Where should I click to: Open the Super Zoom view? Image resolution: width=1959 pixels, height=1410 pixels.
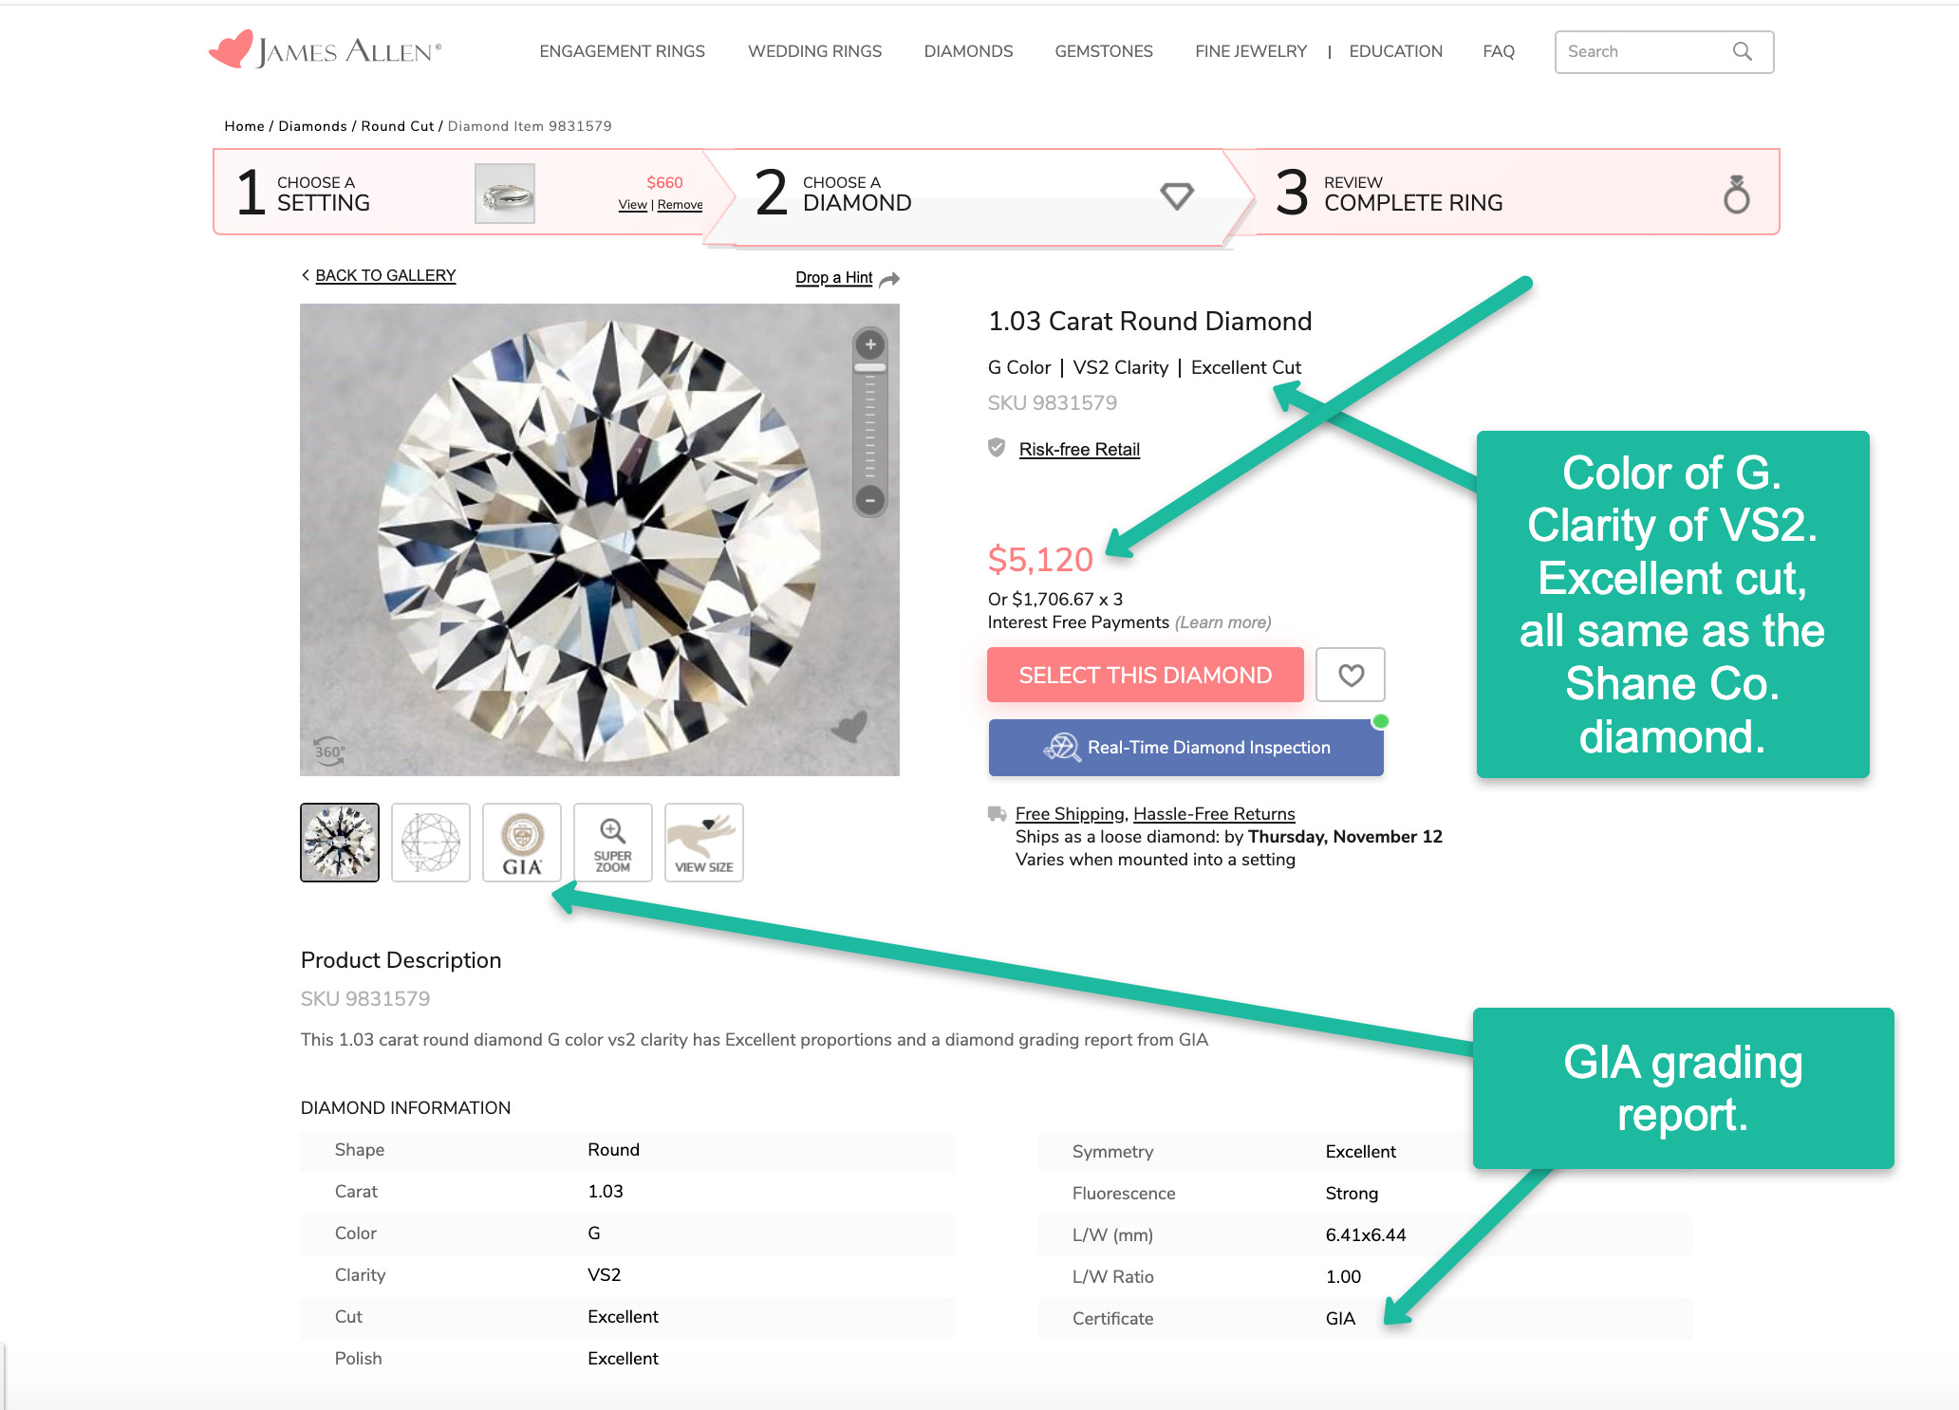click(613, 843)
